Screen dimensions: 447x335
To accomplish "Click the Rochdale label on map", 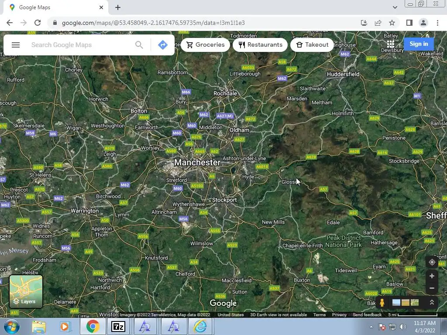I will (225, 93).
